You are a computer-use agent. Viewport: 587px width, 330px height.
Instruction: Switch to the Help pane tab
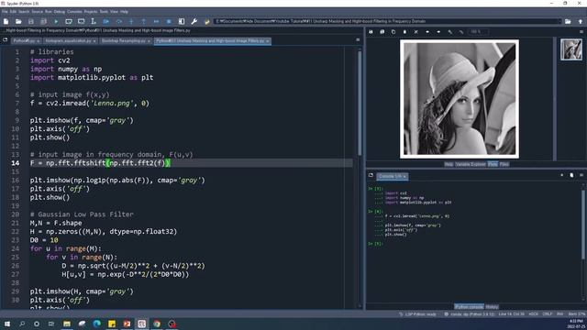449,164
